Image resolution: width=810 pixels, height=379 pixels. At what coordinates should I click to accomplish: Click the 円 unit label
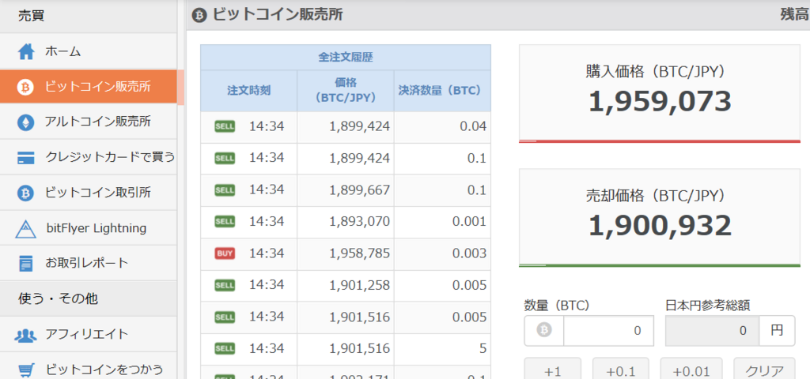click(x=777, y=331)
